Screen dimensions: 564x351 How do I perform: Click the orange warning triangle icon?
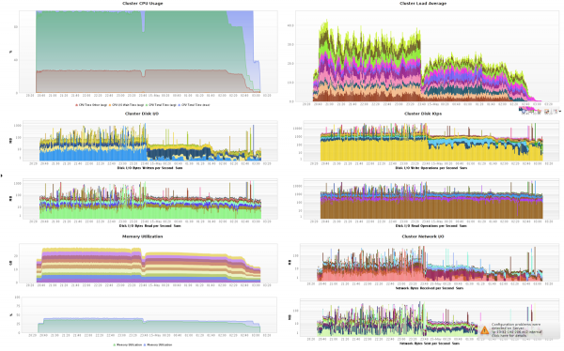[484, 329]
